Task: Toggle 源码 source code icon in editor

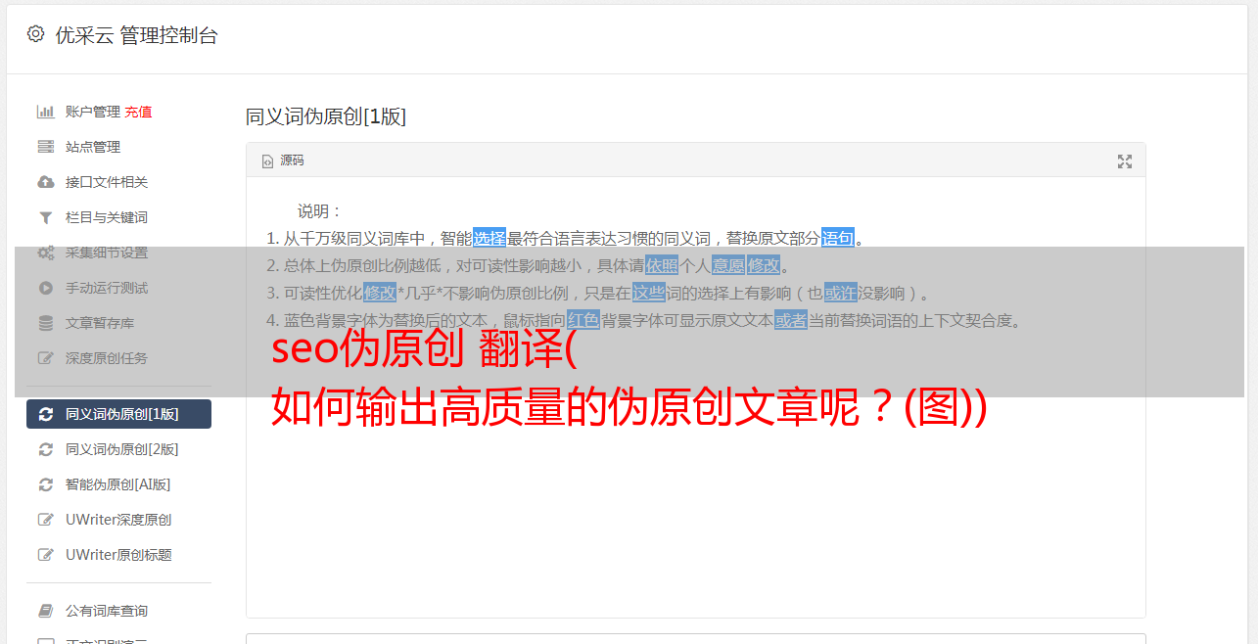Action: tap(267, 161)
